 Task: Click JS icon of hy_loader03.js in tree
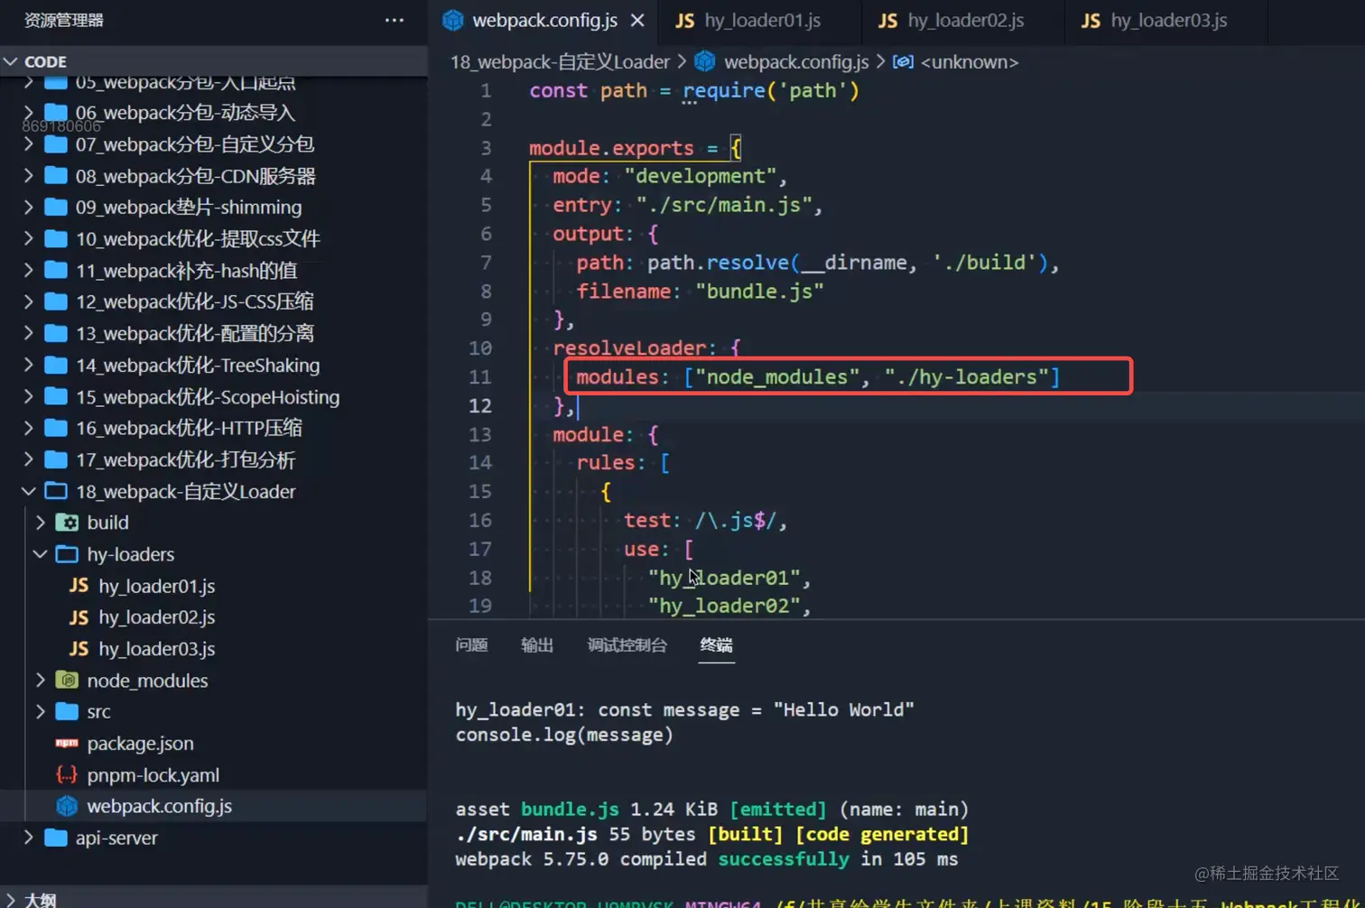[x=79, y=649]
